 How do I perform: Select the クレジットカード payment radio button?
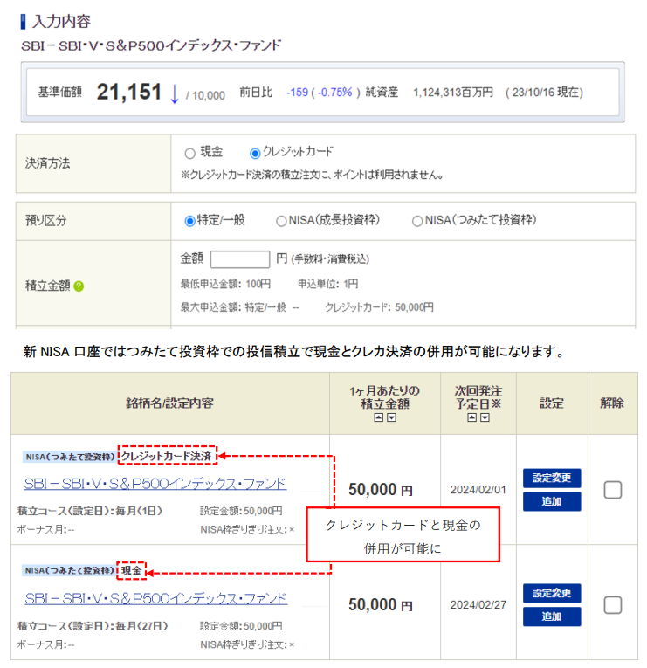coord(255,153)
